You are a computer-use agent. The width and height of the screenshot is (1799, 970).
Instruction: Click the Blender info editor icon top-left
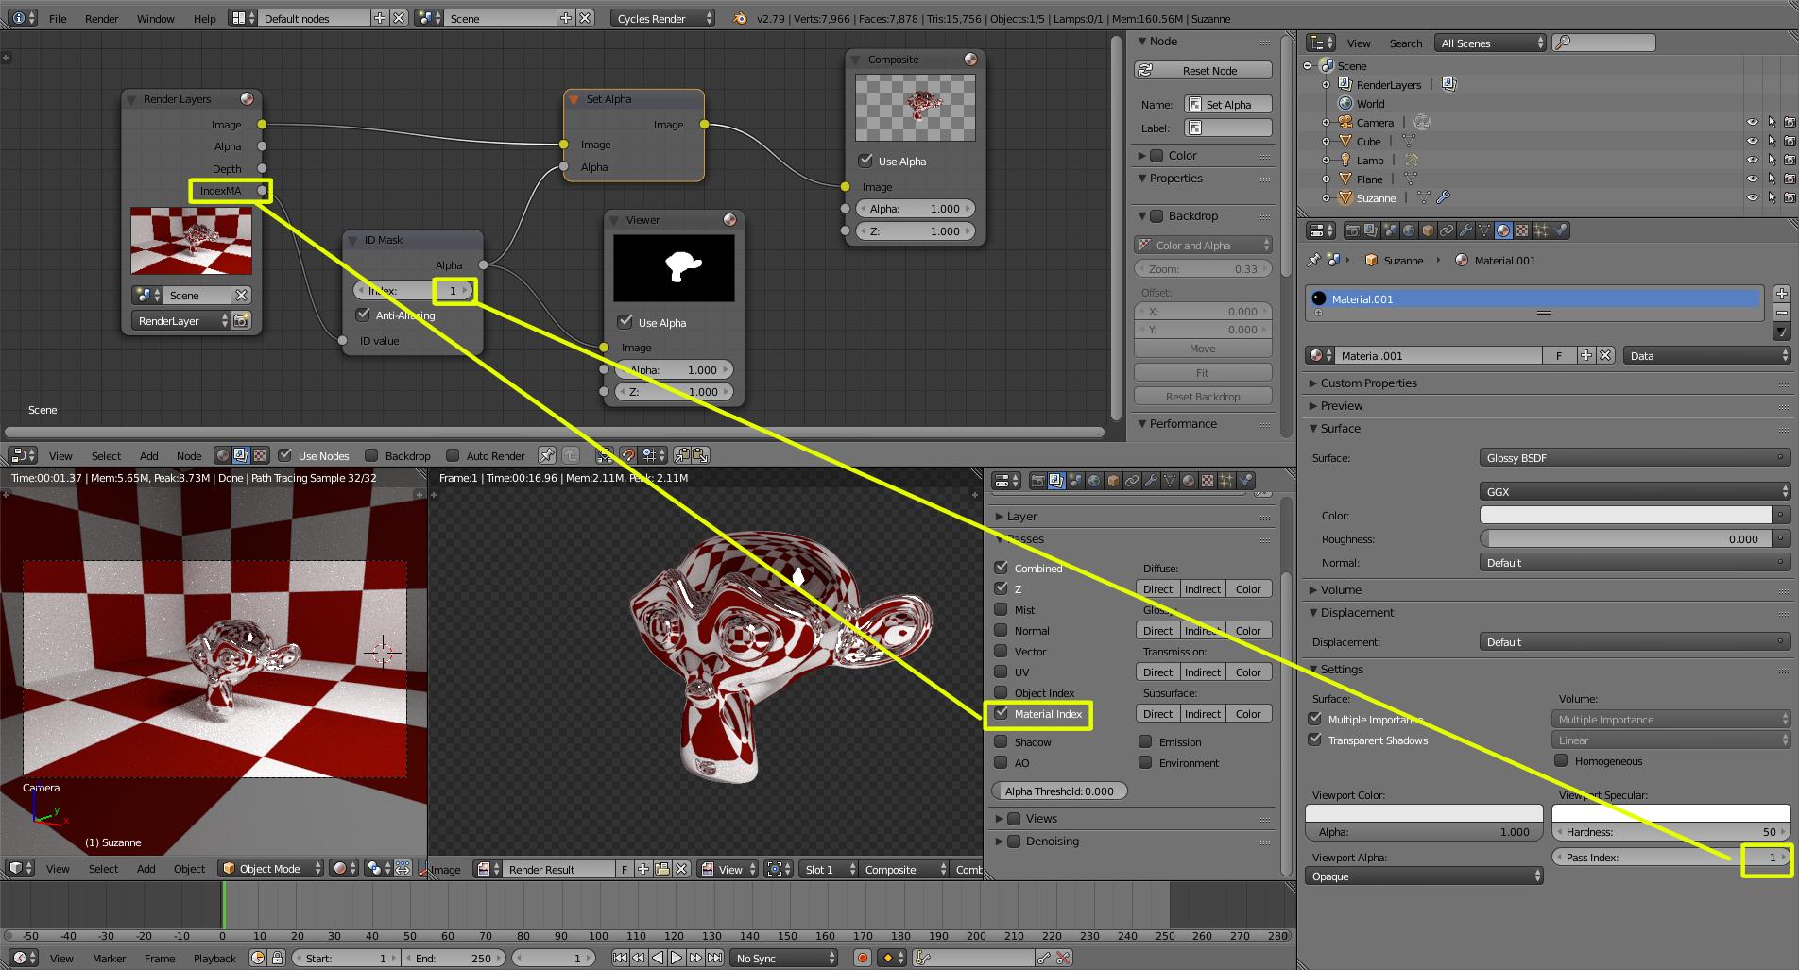(x=21, y=18)
